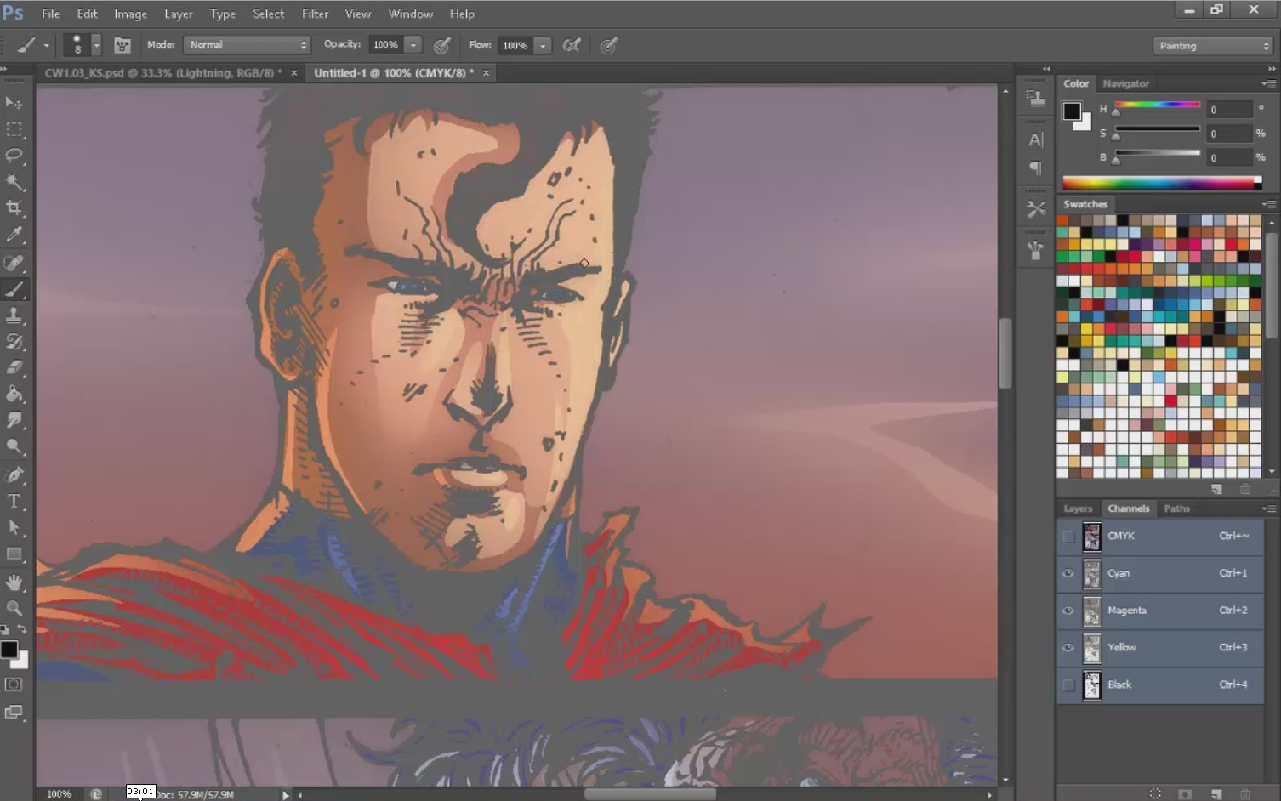Click the zoom percentage field in status bar
This screenshot has height=801, width=1281.
(60, 794)
